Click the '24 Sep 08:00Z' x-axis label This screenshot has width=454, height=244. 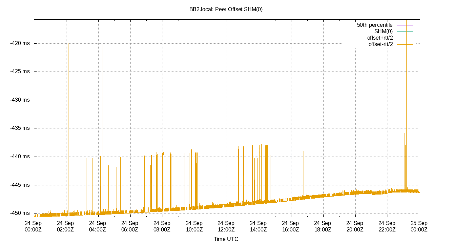point(162,226)
